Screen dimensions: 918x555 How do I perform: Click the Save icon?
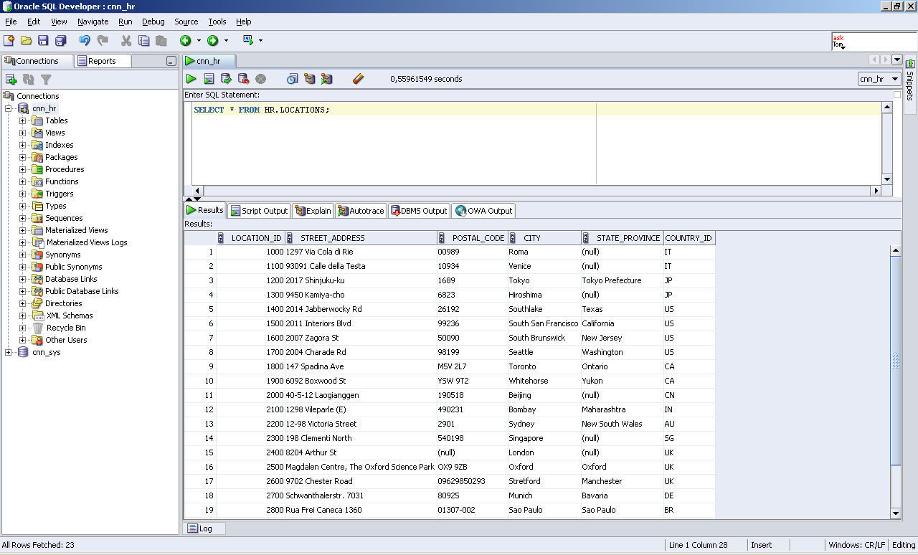[44, 41]
